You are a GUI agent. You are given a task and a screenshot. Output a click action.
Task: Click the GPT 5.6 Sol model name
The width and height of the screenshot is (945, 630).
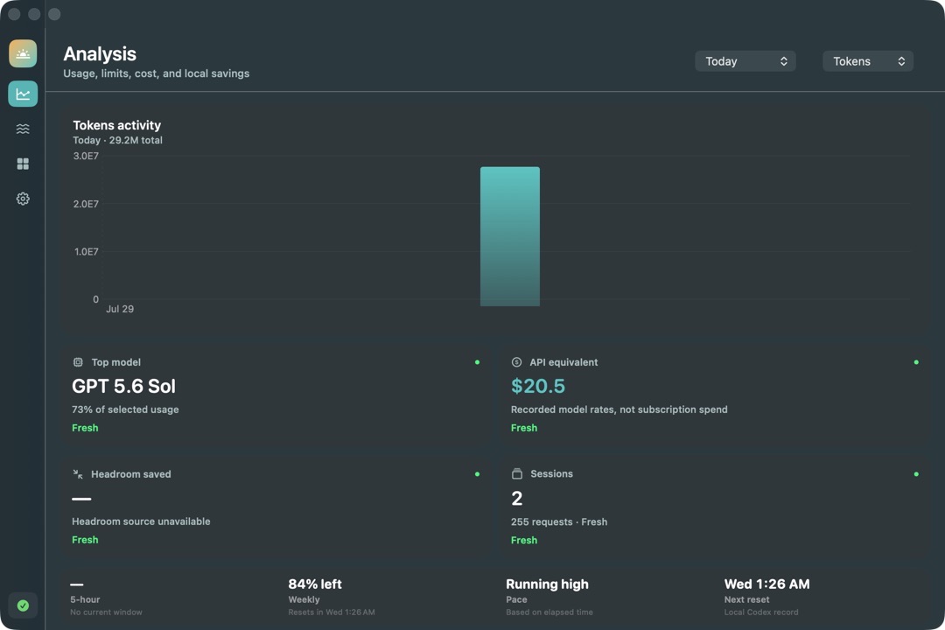pos(123,387)
